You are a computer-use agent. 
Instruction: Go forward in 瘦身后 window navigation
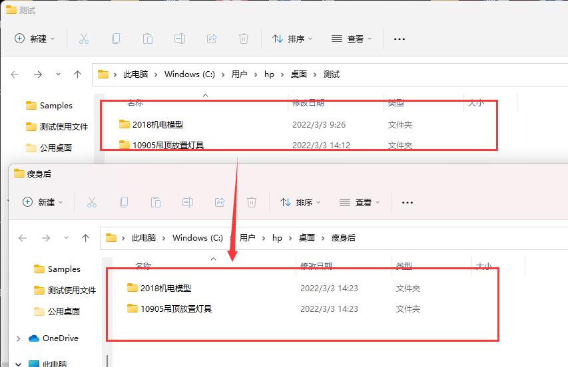click(46, 238)
